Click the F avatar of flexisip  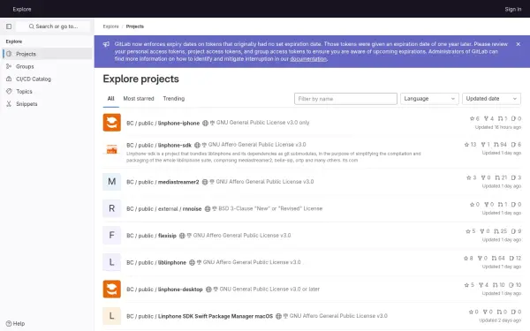pos(112,235)
